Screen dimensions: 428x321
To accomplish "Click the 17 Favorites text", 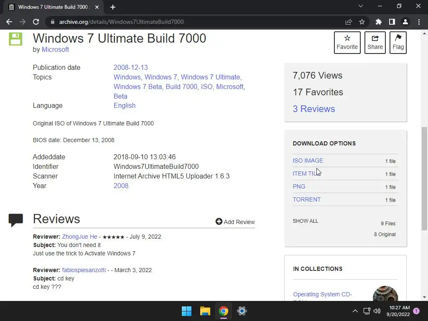I will [x=318, y=92].
